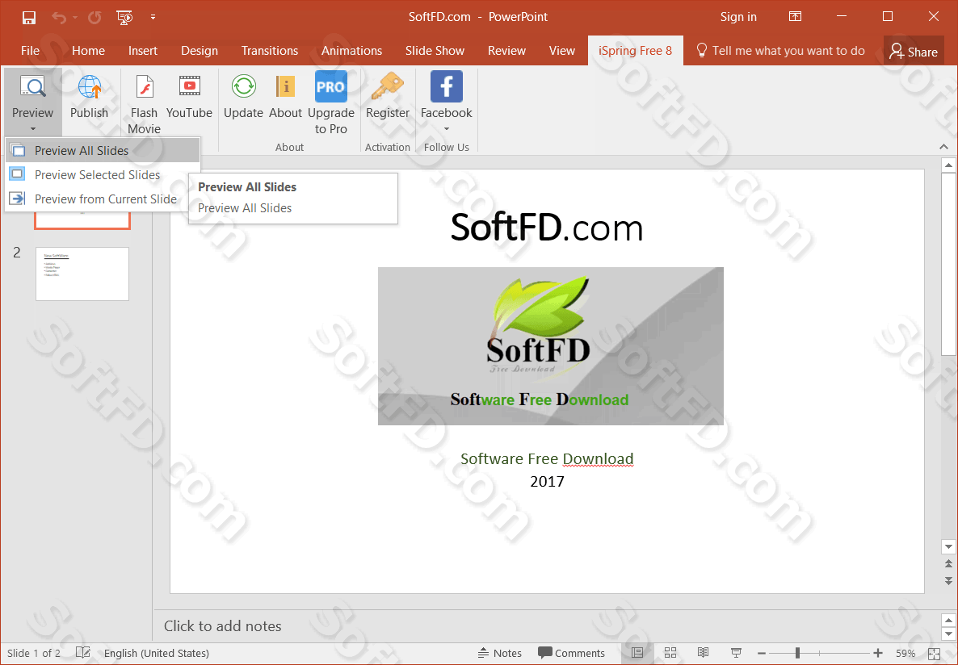Click the Software Free Download subtitle text
The width and height of the screenshot is (958, 665).
[547, 458]
